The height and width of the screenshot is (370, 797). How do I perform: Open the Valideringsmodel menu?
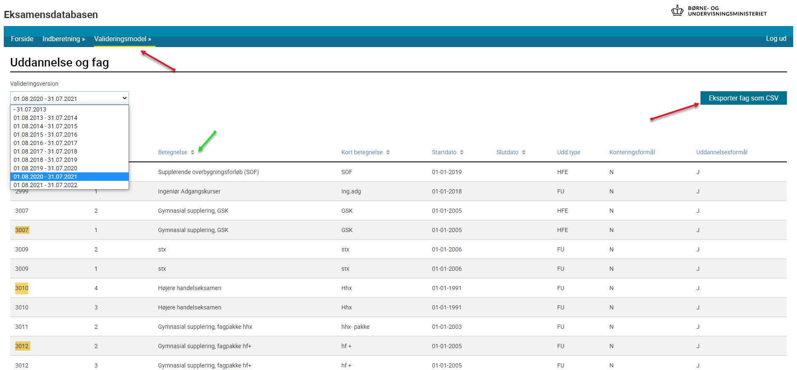coord(123,39)
